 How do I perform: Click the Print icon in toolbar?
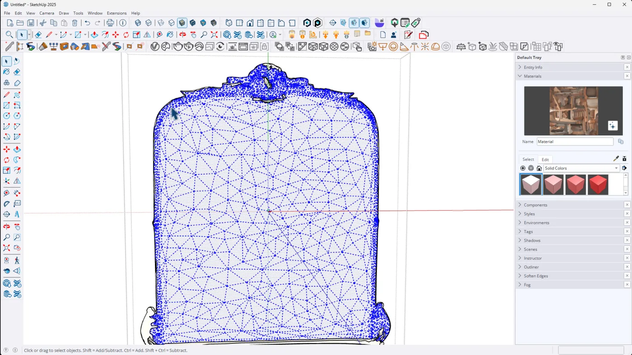click(x=110, y=23)
